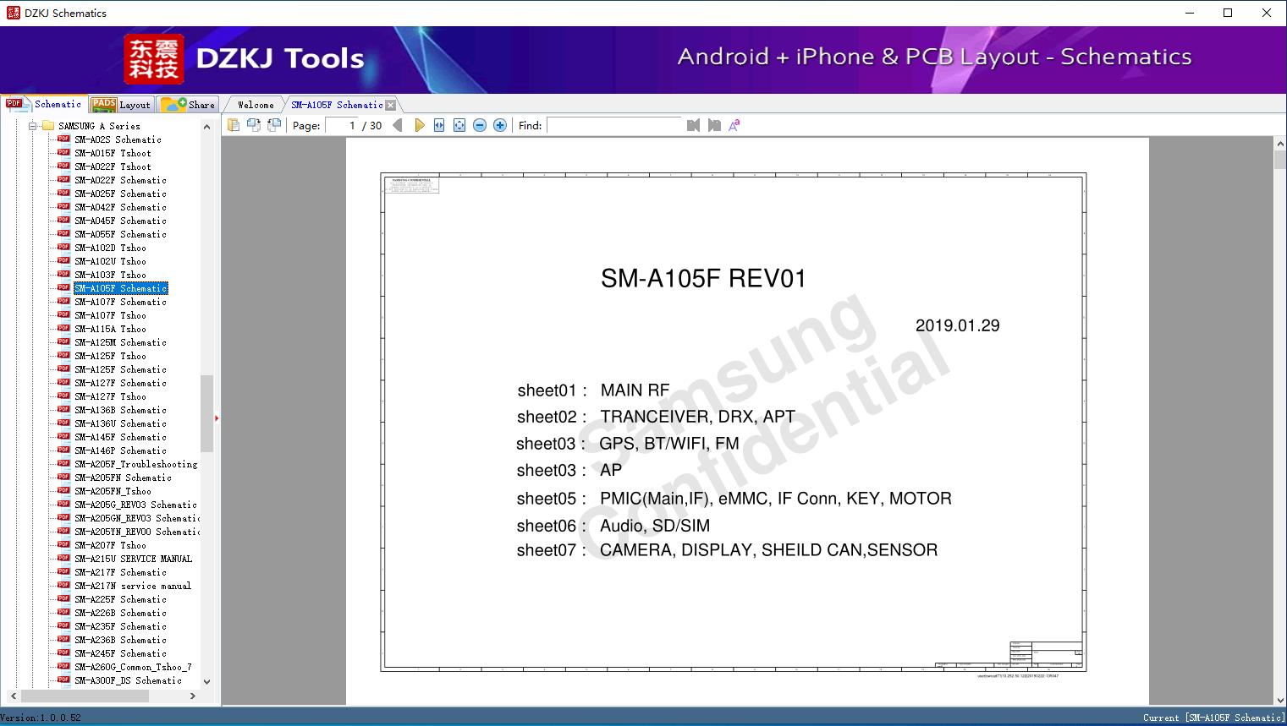
Task: Click the PDF icon beside SM-A042F Schematic
Action: [x=63, y=207]
